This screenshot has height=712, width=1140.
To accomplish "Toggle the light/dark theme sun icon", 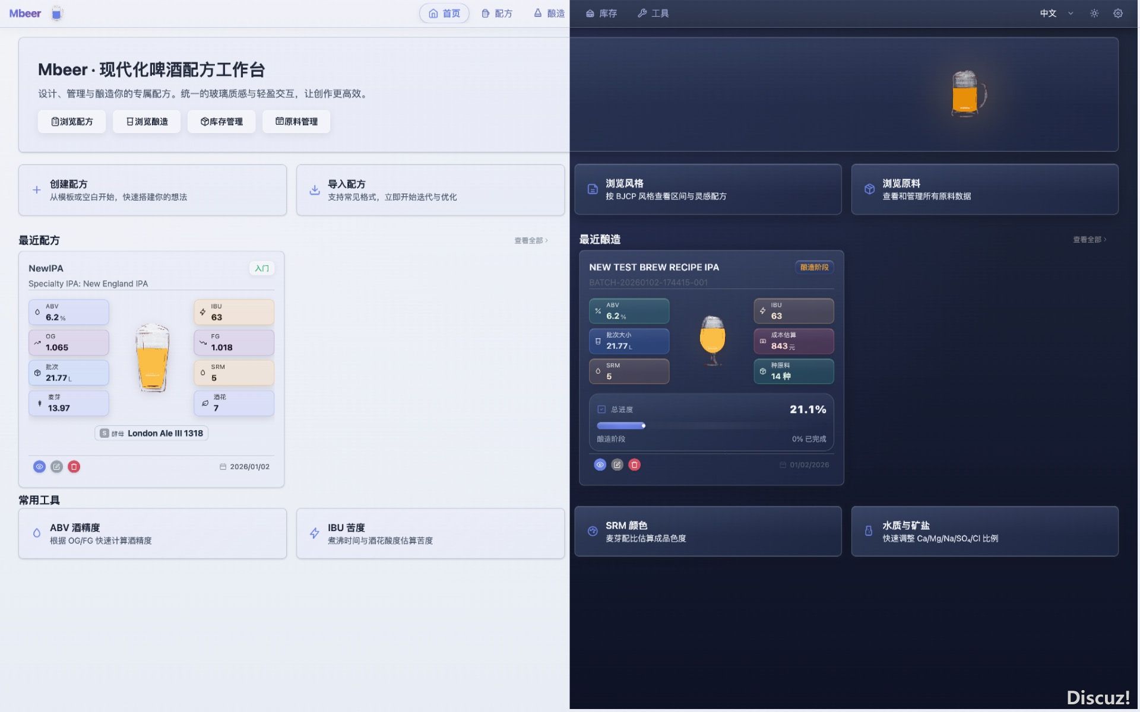I will [1094, 13].
